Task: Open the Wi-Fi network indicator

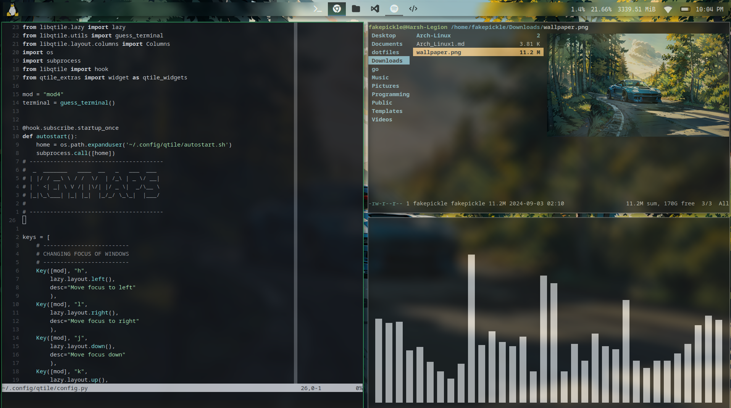Action: (668, 10)
